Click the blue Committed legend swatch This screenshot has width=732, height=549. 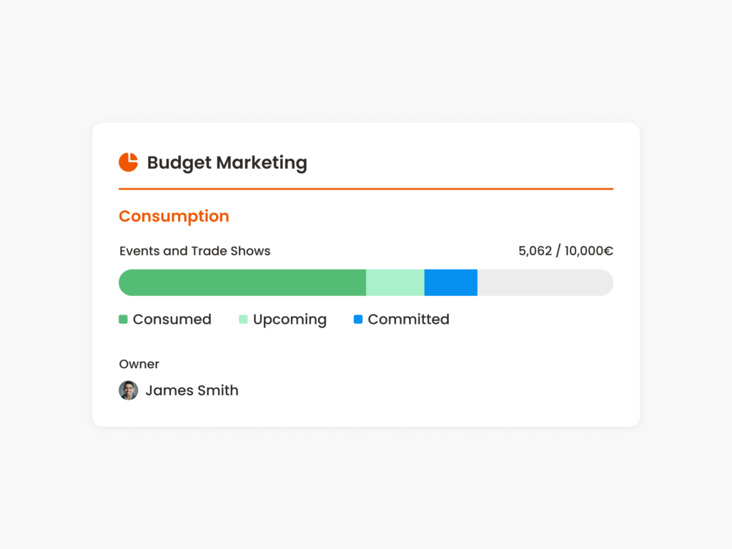[x=358, y=320]
